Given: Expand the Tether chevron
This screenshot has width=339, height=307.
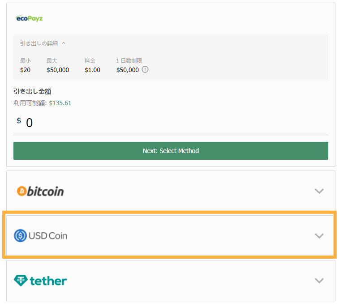Looking at the screenshot, I should [319, 281].
